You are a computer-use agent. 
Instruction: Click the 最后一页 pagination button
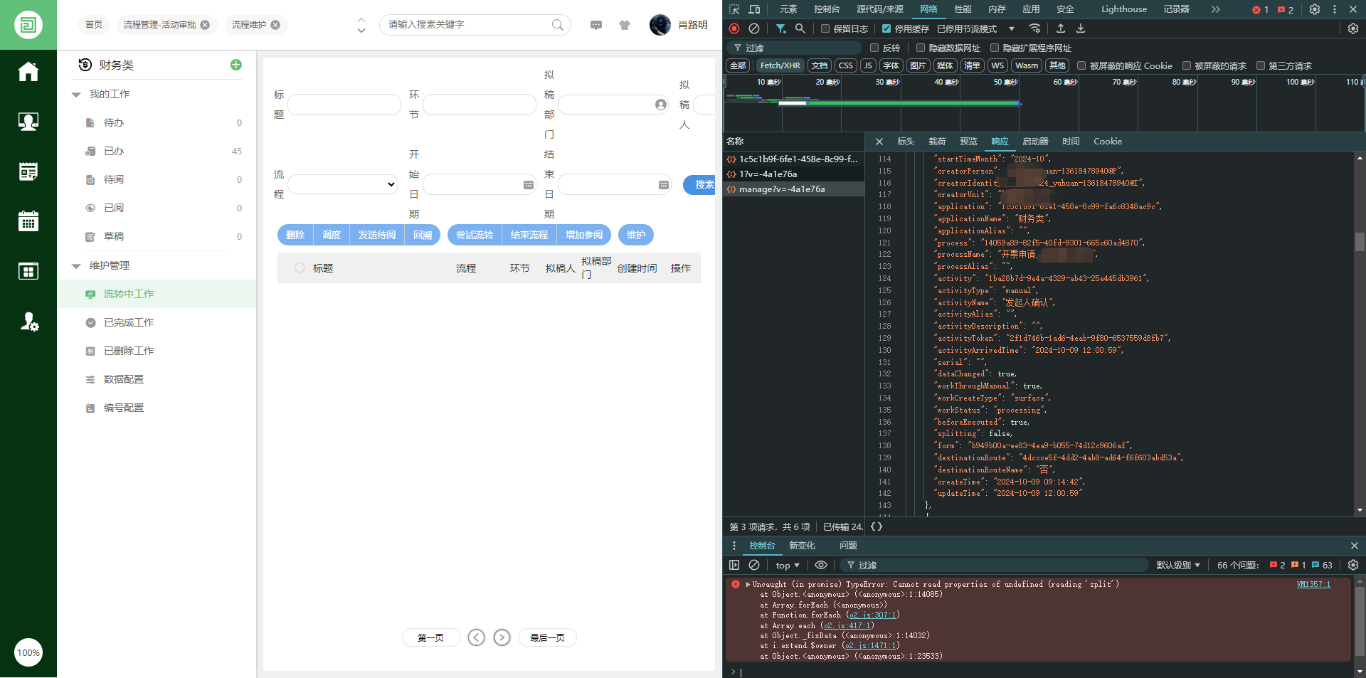pos(547,637)
